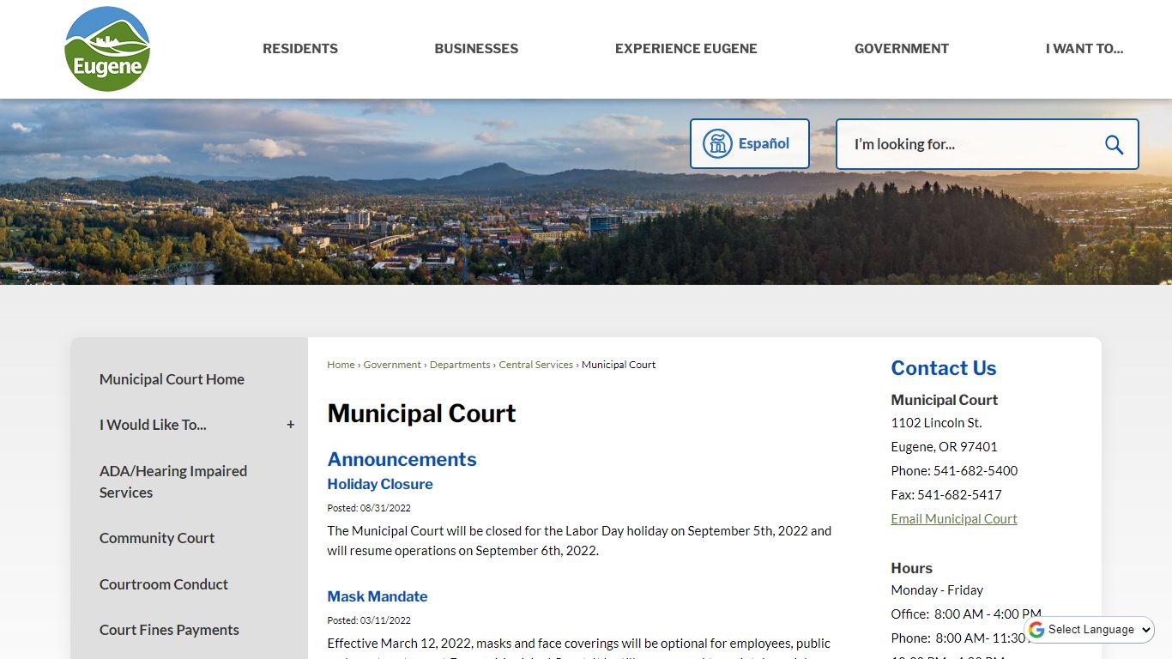Screen dimensions: 1172x659
Task: Click the search magnifier icon
Action: (x=1114, y=144)
